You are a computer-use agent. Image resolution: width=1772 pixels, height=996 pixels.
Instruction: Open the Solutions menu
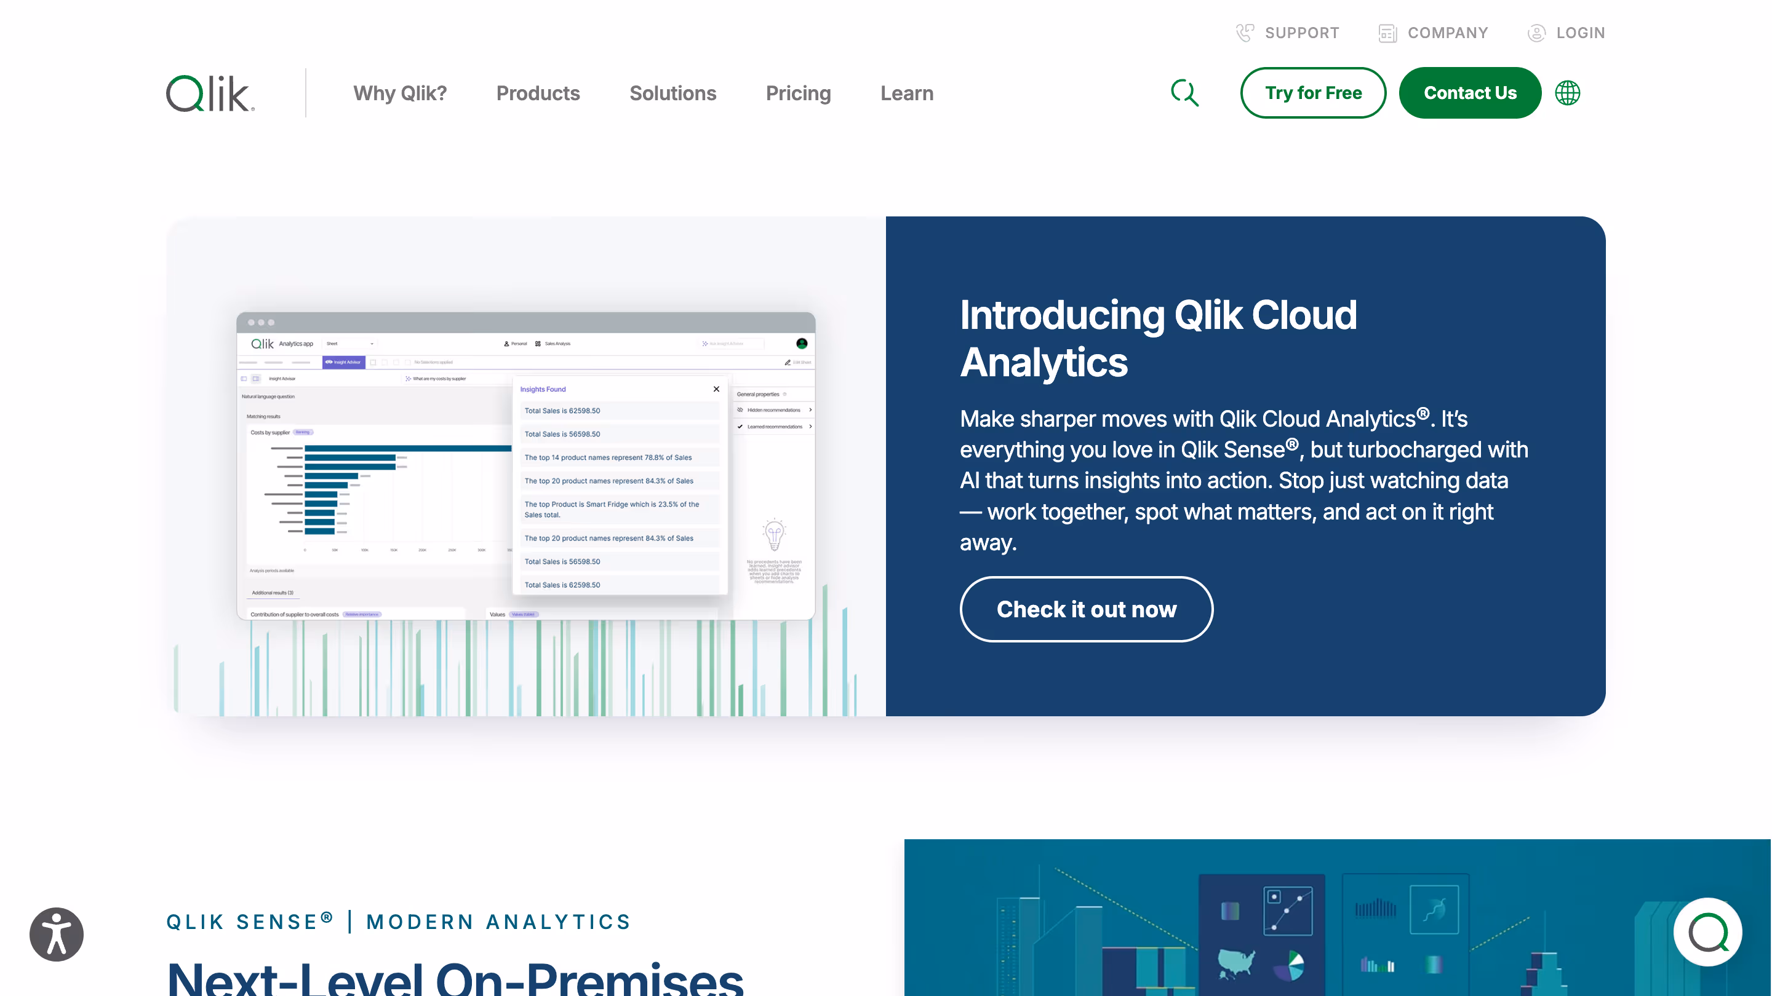coord(672,93)
